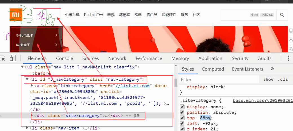Viewport: 293px width, 131px height.
Task: Click the 家电 nav link
Action: point(138,15)
